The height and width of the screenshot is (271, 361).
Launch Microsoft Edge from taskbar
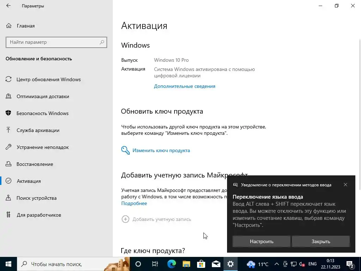[172, 264]
